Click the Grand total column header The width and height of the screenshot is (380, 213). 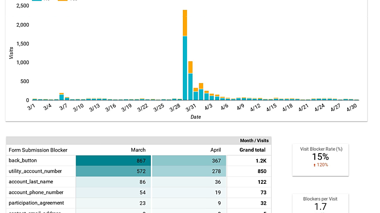point(252,150)
